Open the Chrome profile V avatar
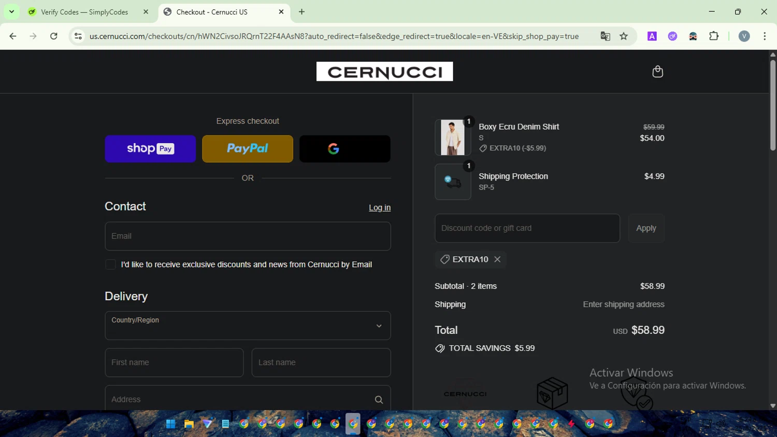Image resolution: width=777 pixels, height=437 pixels. pos(744,36)
